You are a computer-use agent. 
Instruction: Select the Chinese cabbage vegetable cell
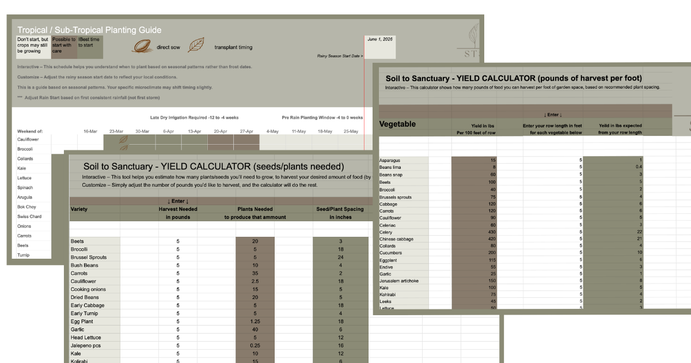[404, 239]
